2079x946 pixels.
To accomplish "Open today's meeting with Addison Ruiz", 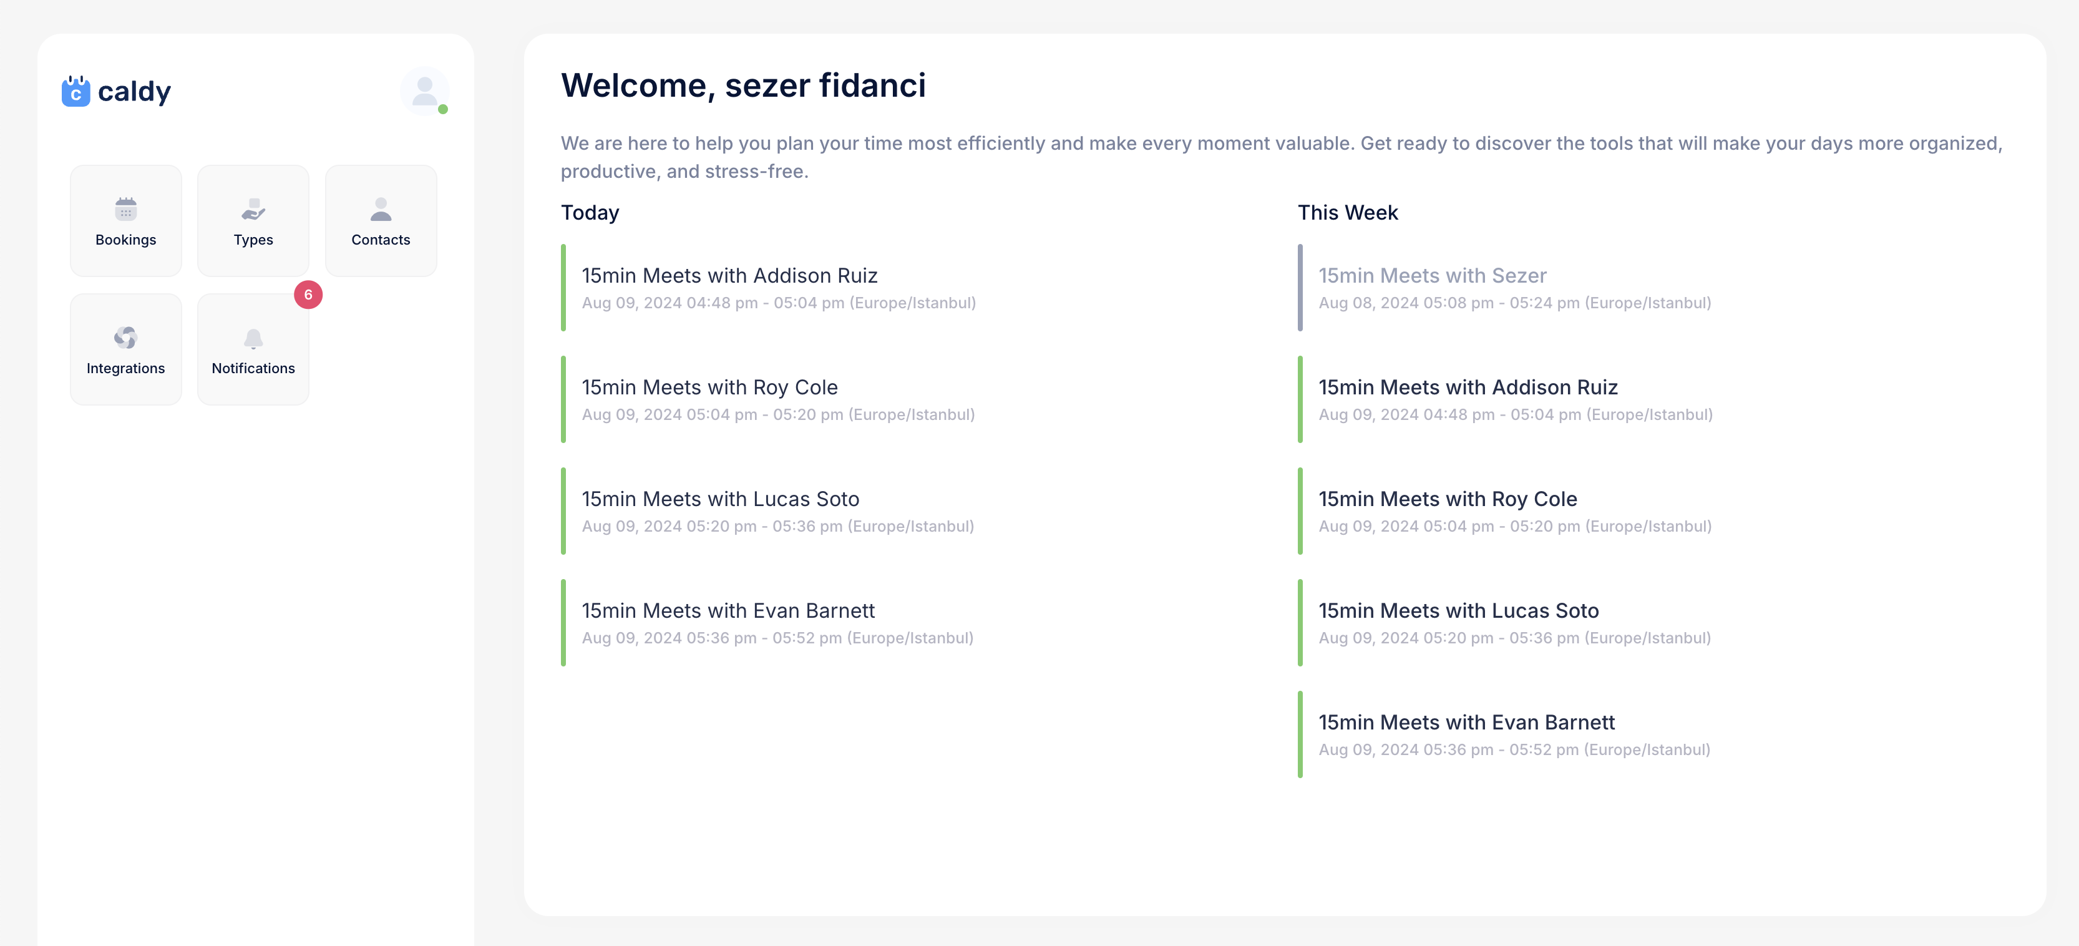I will 908,287.
